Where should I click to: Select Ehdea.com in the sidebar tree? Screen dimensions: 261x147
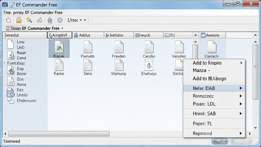27,101
